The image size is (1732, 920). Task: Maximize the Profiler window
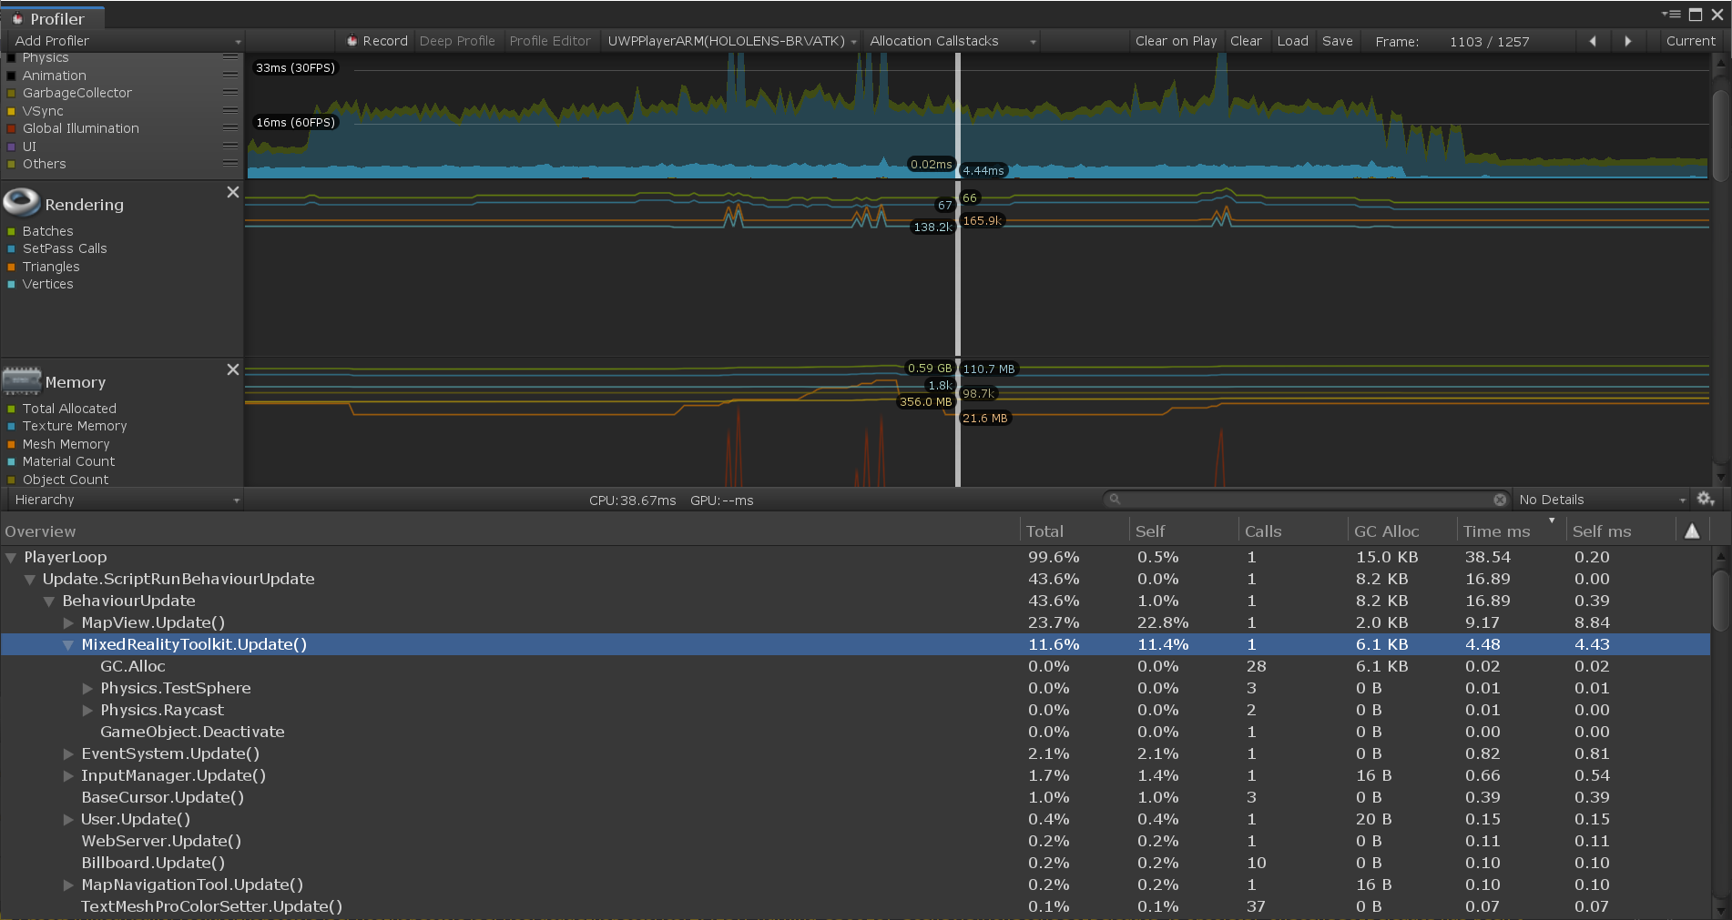[1696, 15]
